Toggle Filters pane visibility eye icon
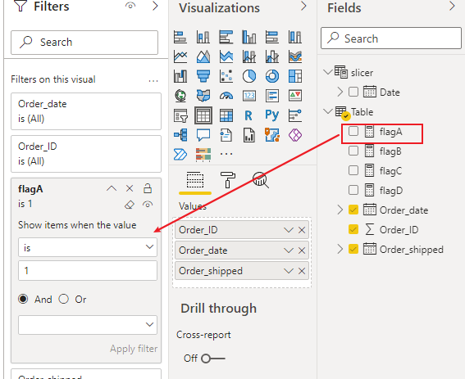The width and height of the screenshot is (465, 379). [x=130, y=6]
